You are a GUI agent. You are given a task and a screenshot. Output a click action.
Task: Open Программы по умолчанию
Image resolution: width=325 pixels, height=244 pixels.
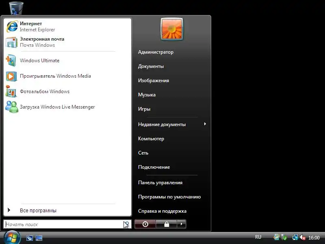169,197
